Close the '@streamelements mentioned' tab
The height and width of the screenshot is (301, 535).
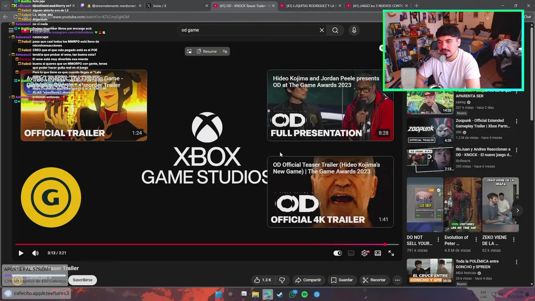pos(140,6)
